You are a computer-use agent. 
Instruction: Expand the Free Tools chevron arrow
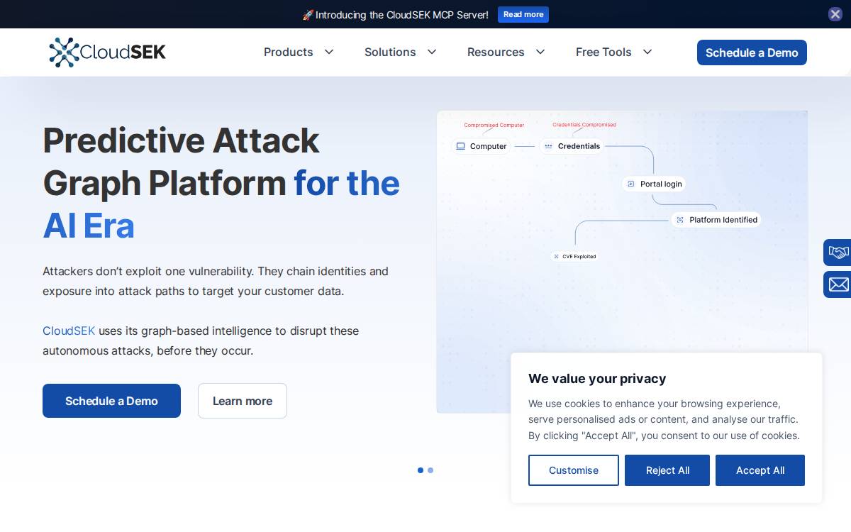tap(647, 52)
